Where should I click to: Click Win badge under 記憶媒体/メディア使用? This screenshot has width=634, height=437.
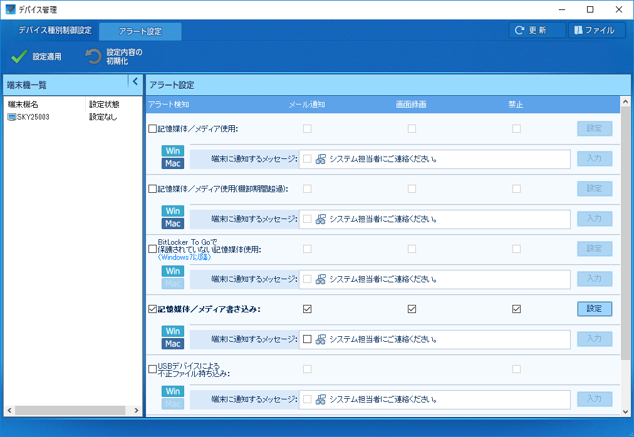pos(173,151)
